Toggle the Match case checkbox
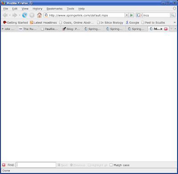This screenshot has height=174, width=178. (x=111, y=165)
